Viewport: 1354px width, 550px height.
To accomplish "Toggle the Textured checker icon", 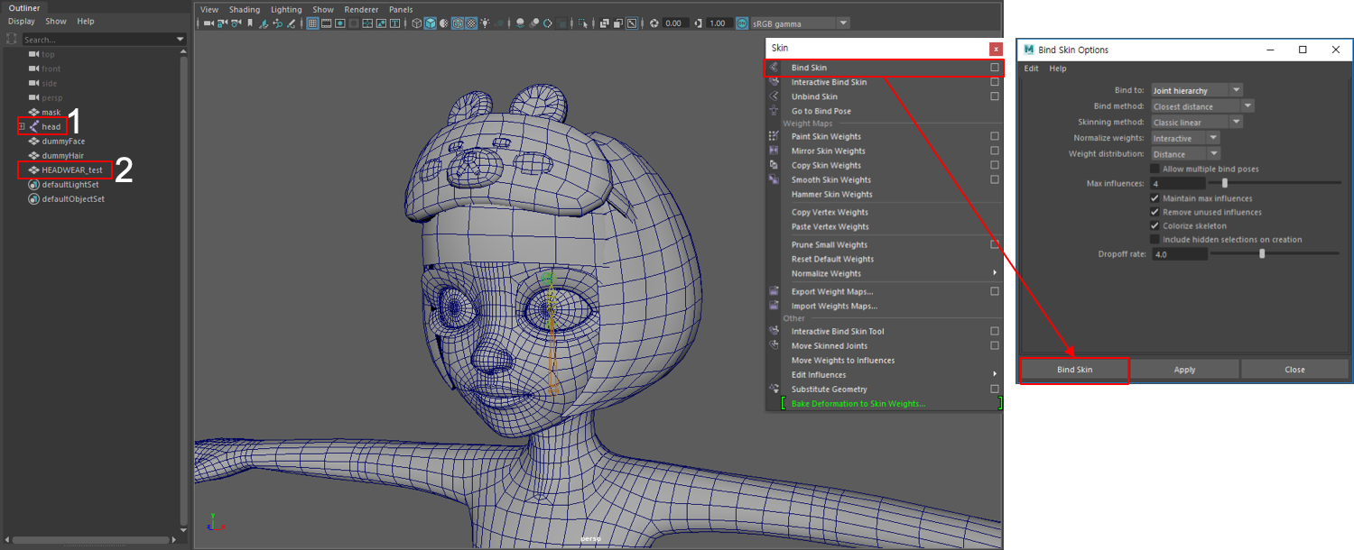I will [x=471, y=23].
